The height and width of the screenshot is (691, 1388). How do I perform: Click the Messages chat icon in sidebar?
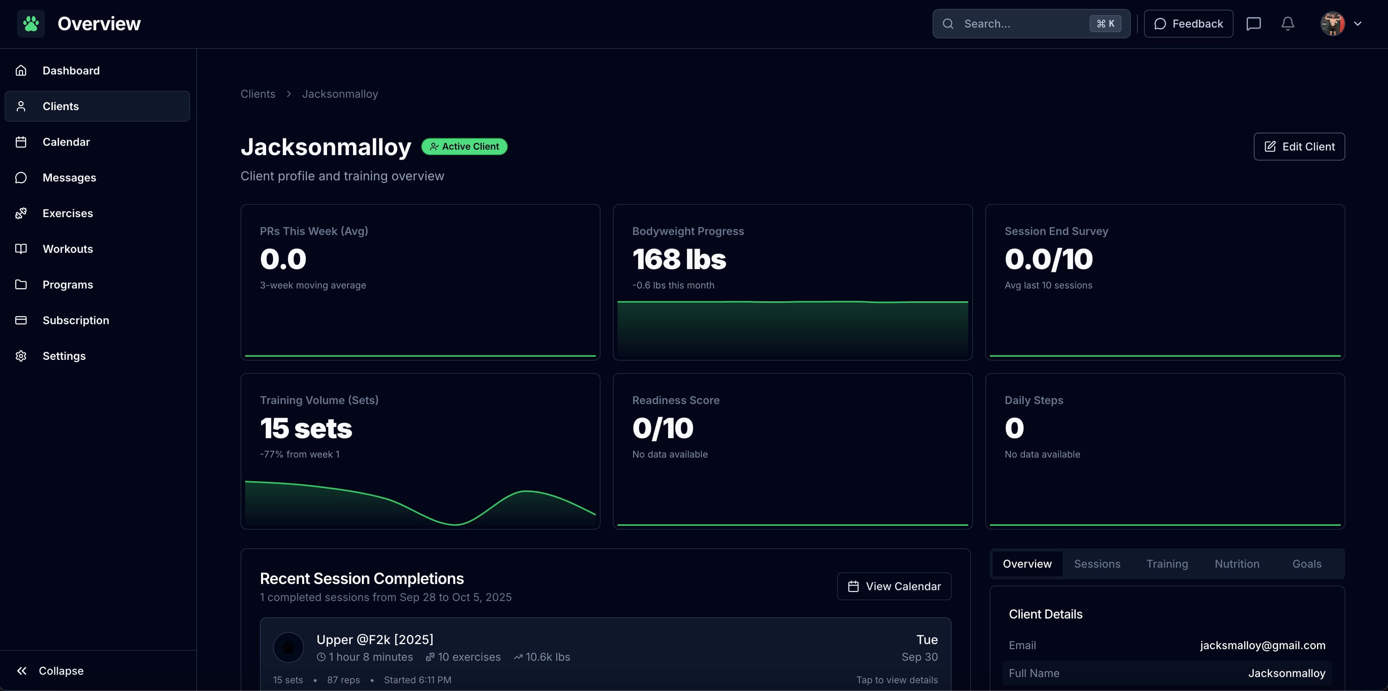(x=21, y=177)
